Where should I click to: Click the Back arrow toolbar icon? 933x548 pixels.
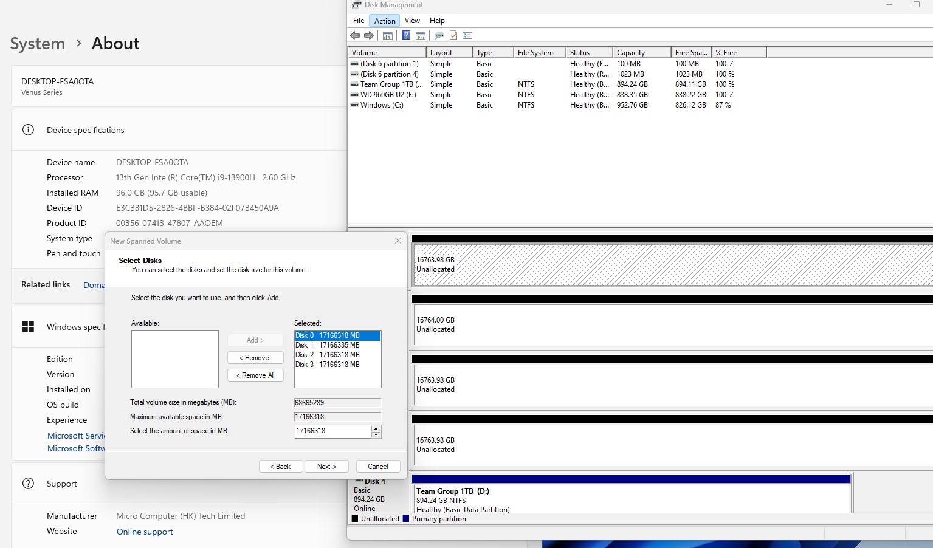[355, 36]
